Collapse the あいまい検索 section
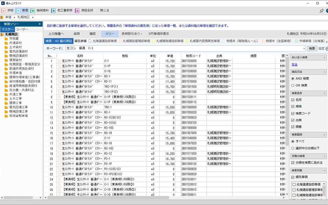 [324, 58]
